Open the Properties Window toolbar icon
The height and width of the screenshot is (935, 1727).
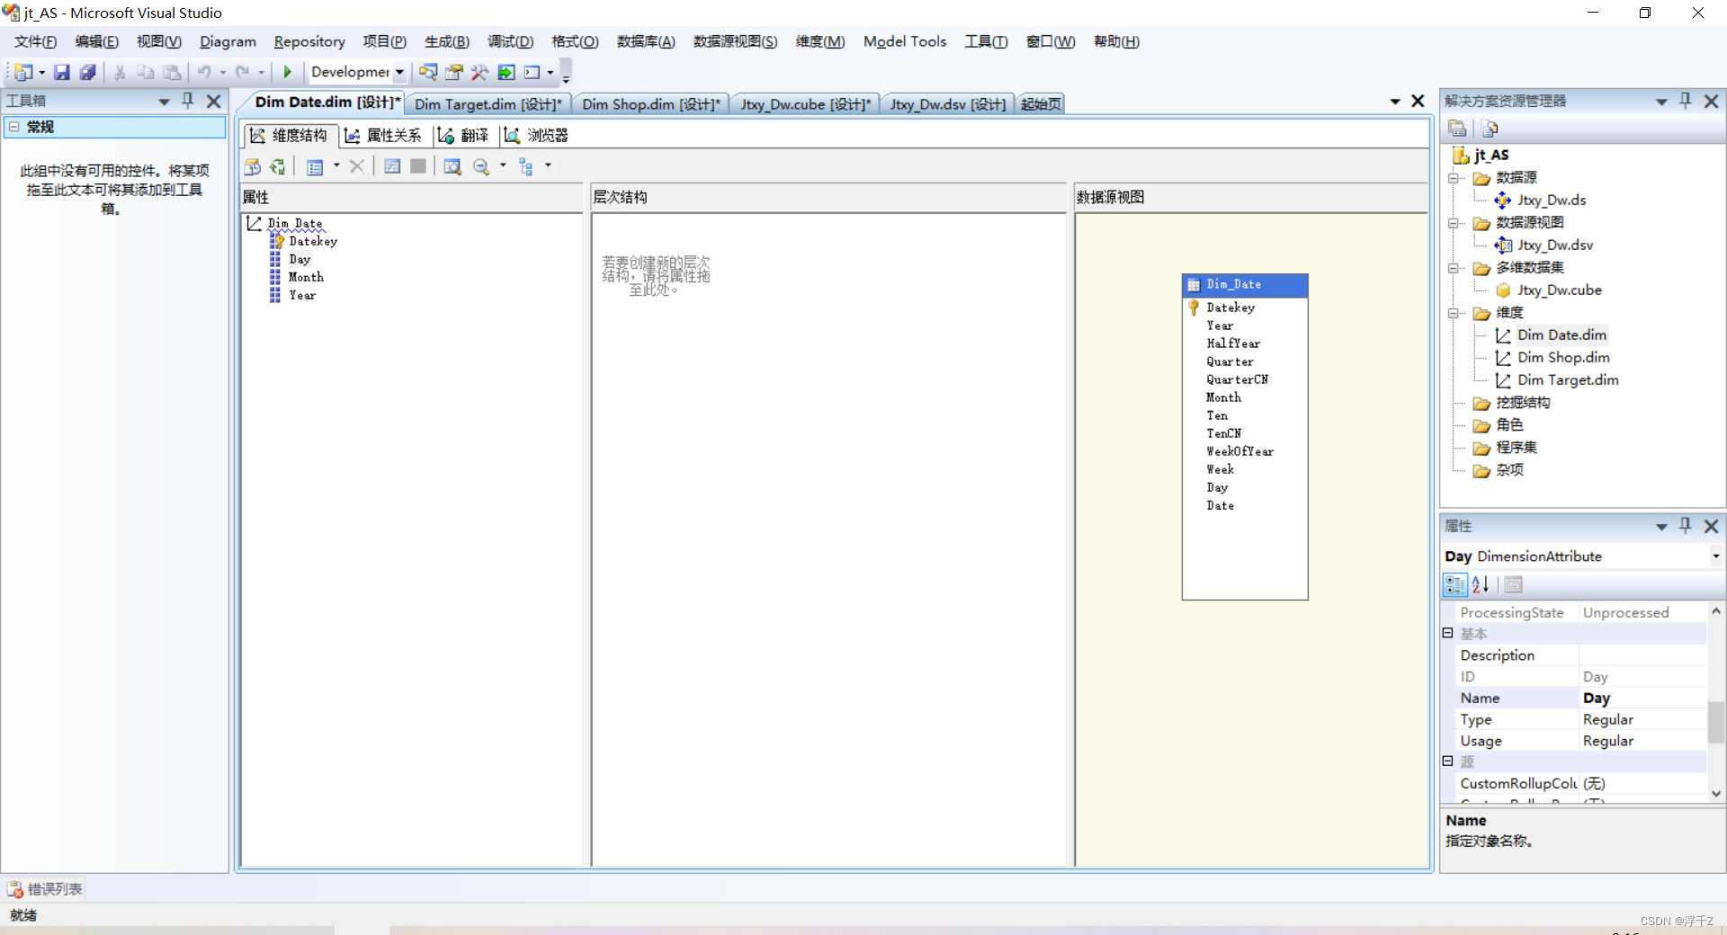454,72
